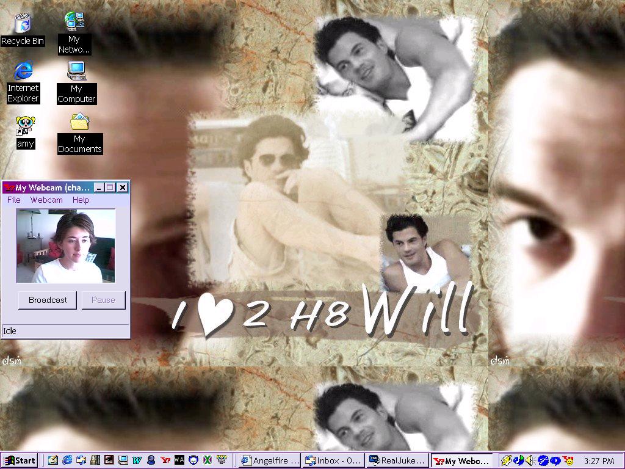
Task: Switch to the RealJukebox taskbar window
Action: [397, 460]
